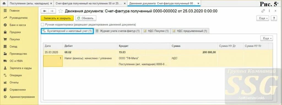Switch to Поступление (акты, накладные) tab

click(29, 3)
